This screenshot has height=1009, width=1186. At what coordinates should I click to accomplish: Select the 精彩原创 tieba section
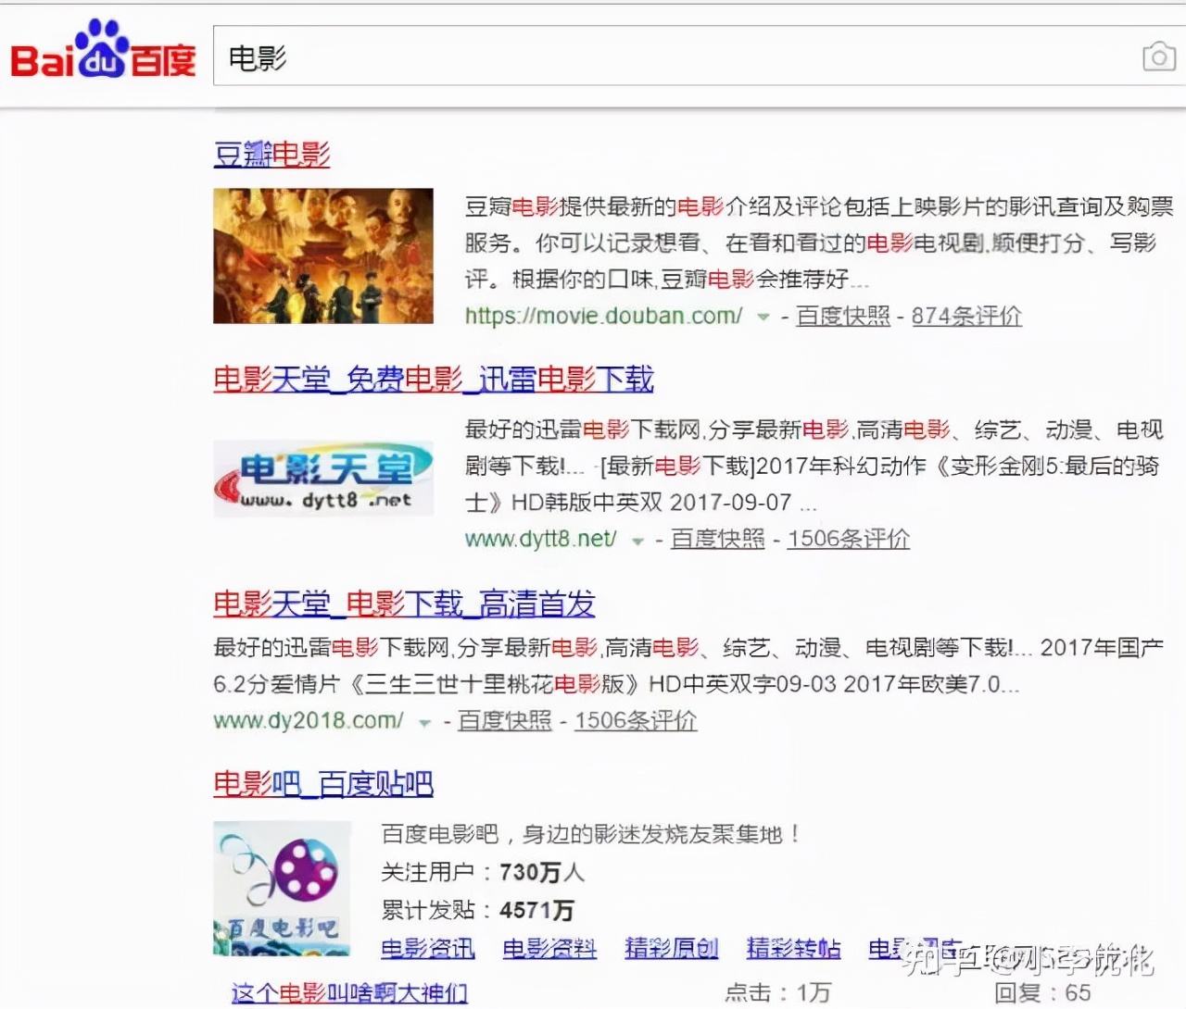671,949
